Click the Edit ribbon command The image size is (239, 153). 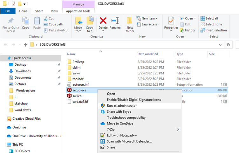coord(186,24)
